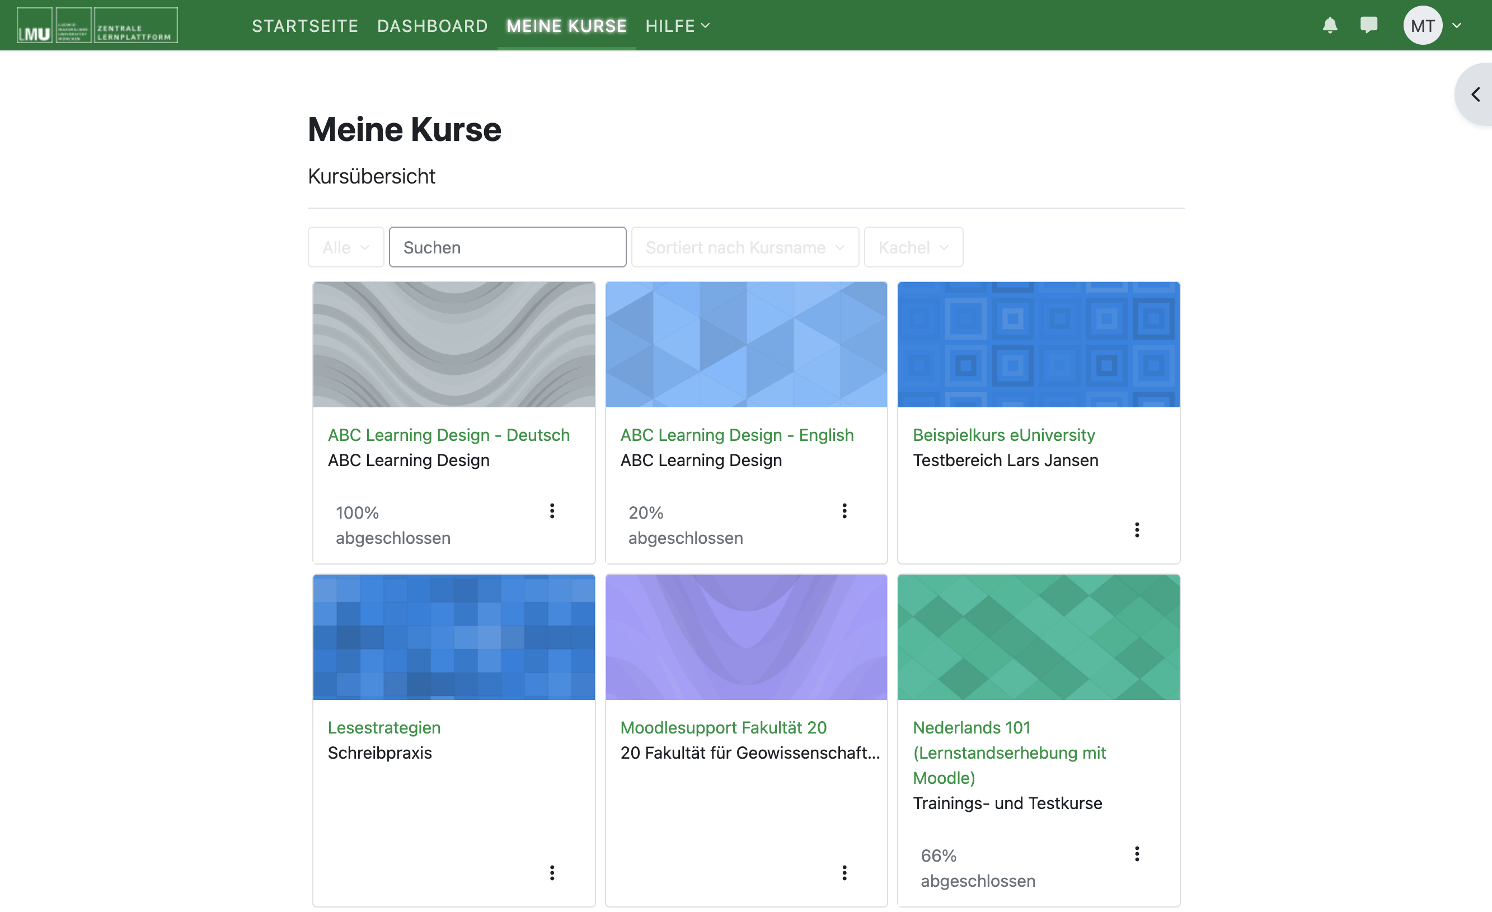Expand the MT user menu
Image resolution: width=1492 pixels, height=912 pixels.
point(1433,25)
